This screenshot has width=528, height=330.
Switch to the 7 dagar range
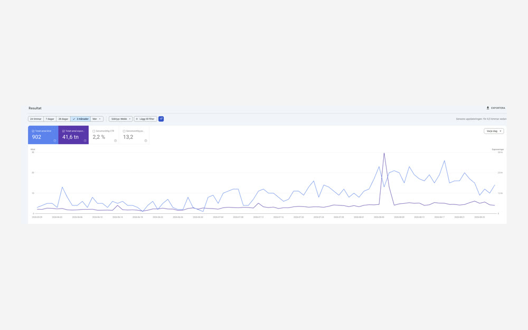click(50, 119)
